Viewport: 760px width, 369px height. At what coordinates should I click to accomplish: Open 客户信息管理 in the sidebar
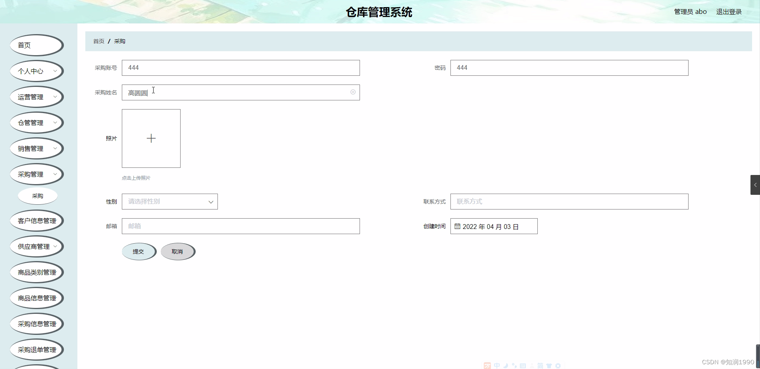(37, 221)
